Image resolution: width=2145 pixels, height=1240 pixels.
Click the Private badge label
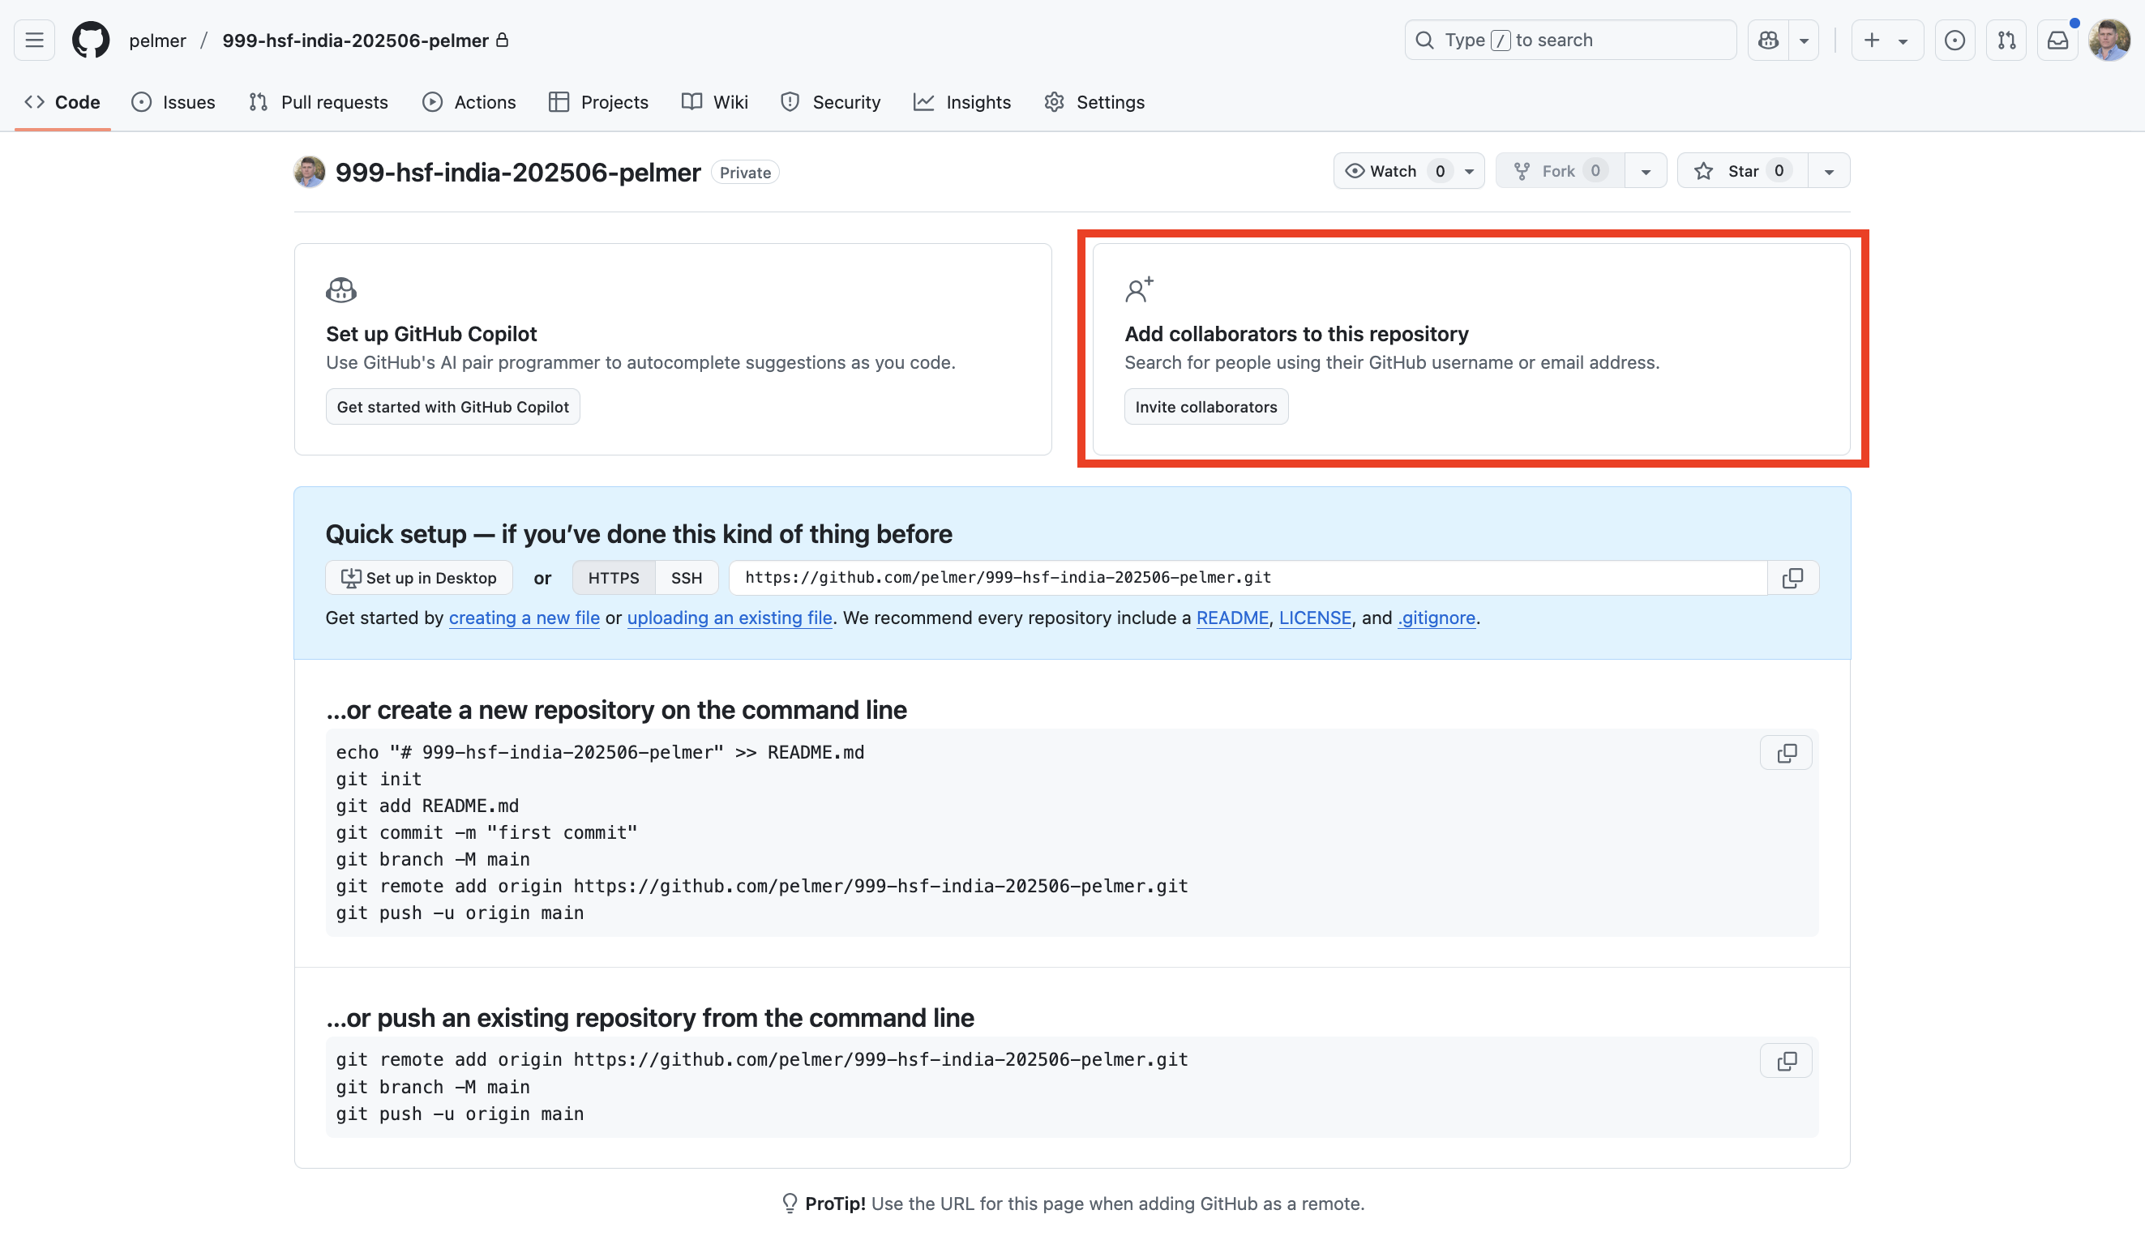point(745,173)
